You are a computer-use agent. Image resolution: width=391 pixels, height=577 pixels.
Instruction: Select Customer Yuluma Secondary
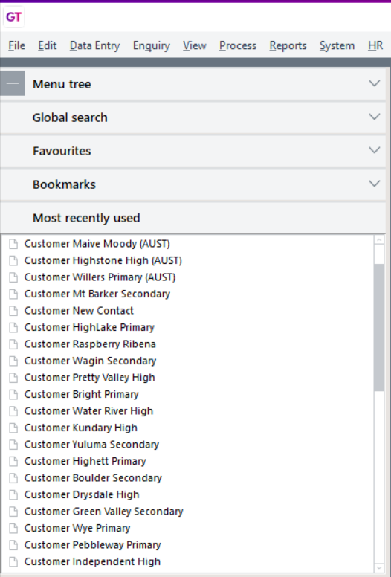[92, 445]
